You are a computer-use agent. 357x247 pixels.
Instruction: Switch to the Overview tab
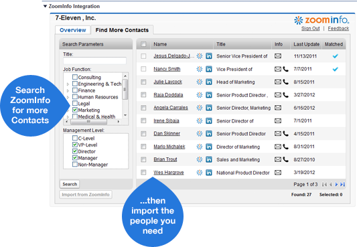click(73, 30)
